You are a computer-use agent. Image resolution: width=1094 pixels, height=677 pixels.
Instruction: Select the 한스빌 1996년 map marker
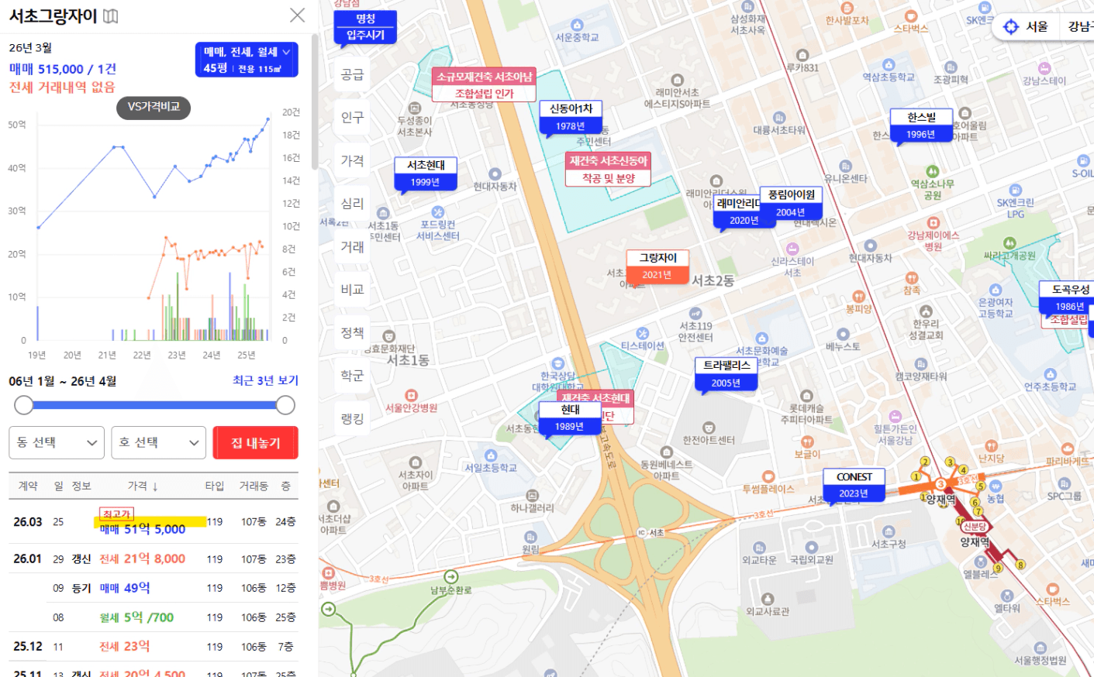[x=921, y=125]
